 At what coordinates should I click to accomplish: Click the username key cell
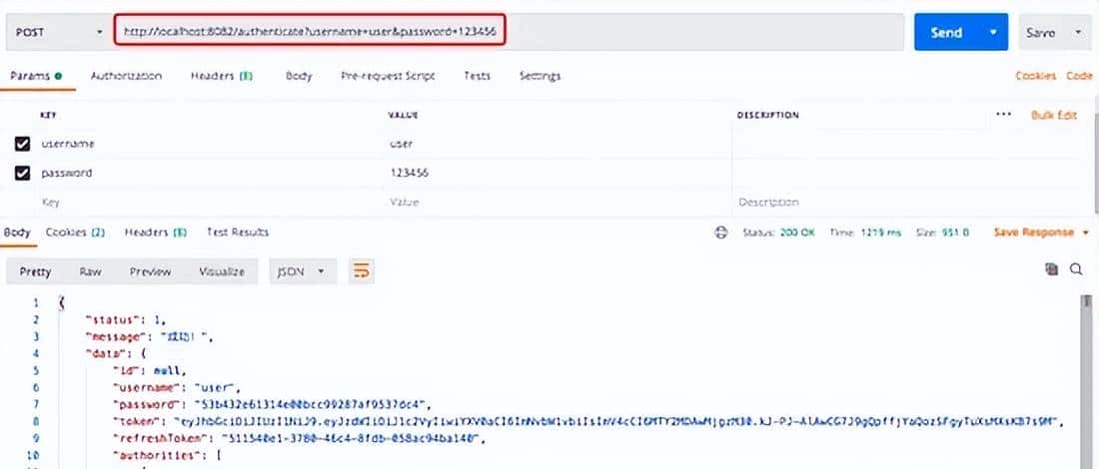pyautogui.click(x=208, y=144)
